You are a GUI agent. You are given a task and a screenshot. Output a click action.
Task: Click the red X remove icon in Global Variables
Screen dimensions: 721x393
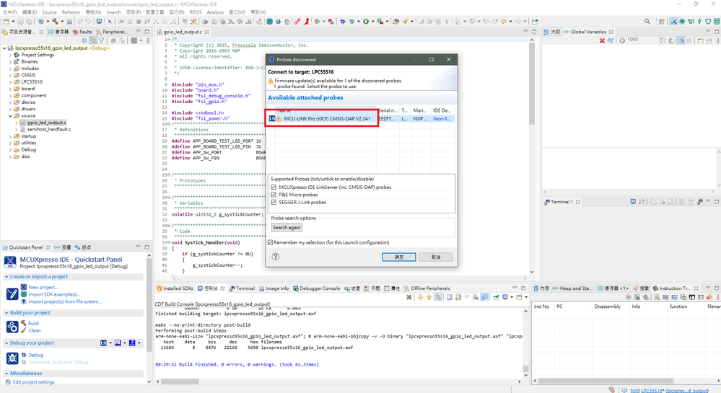602,40
